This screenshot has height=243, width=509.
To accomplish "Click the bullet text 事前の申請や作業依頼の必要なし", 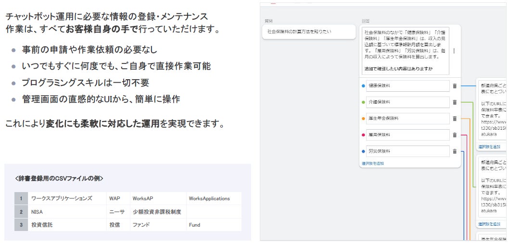I will click(89, 49).
